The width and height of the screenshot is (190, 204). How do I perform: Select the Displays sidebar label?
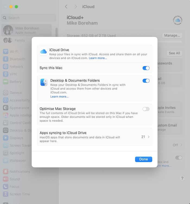(x=16, y=138)
